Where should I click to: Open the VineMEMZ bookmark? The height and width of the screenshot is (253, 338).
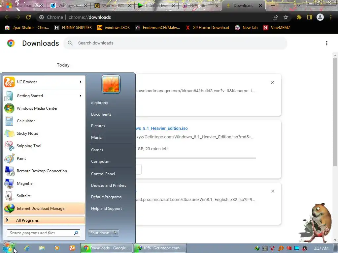click(x=277, y=28)
